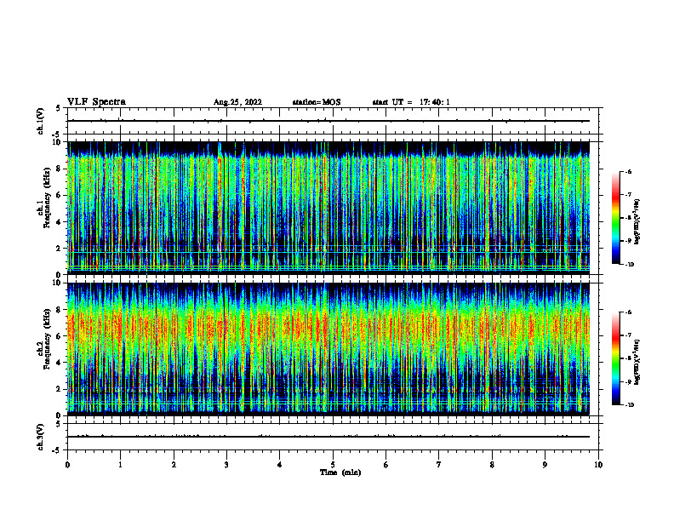This screenshot has height=521, width=674.
Task: Click the ch.3 voltage waveform trace
Action: [x=328, y=437]
